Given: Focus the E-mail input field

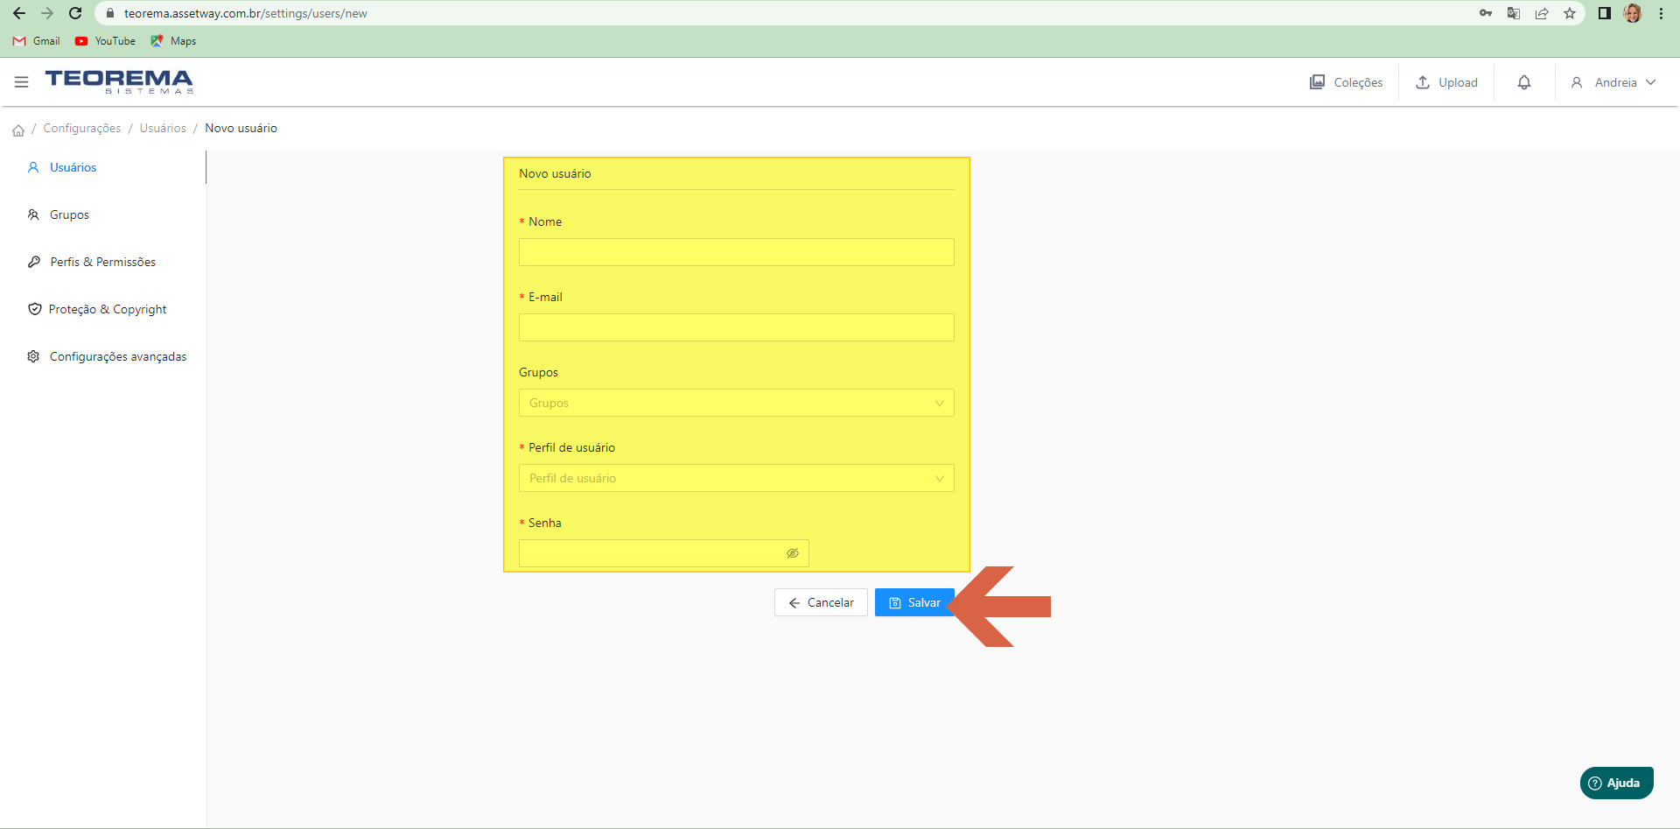Looking at the screenshot, I should pos(737,327).
